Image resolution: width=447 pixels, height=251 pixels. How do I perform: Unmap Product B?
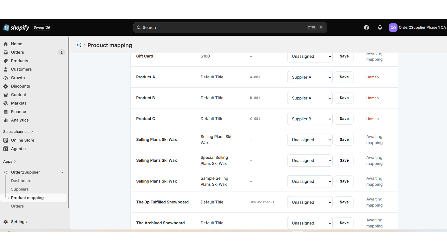pyautogui.click(x=372, y=98)
